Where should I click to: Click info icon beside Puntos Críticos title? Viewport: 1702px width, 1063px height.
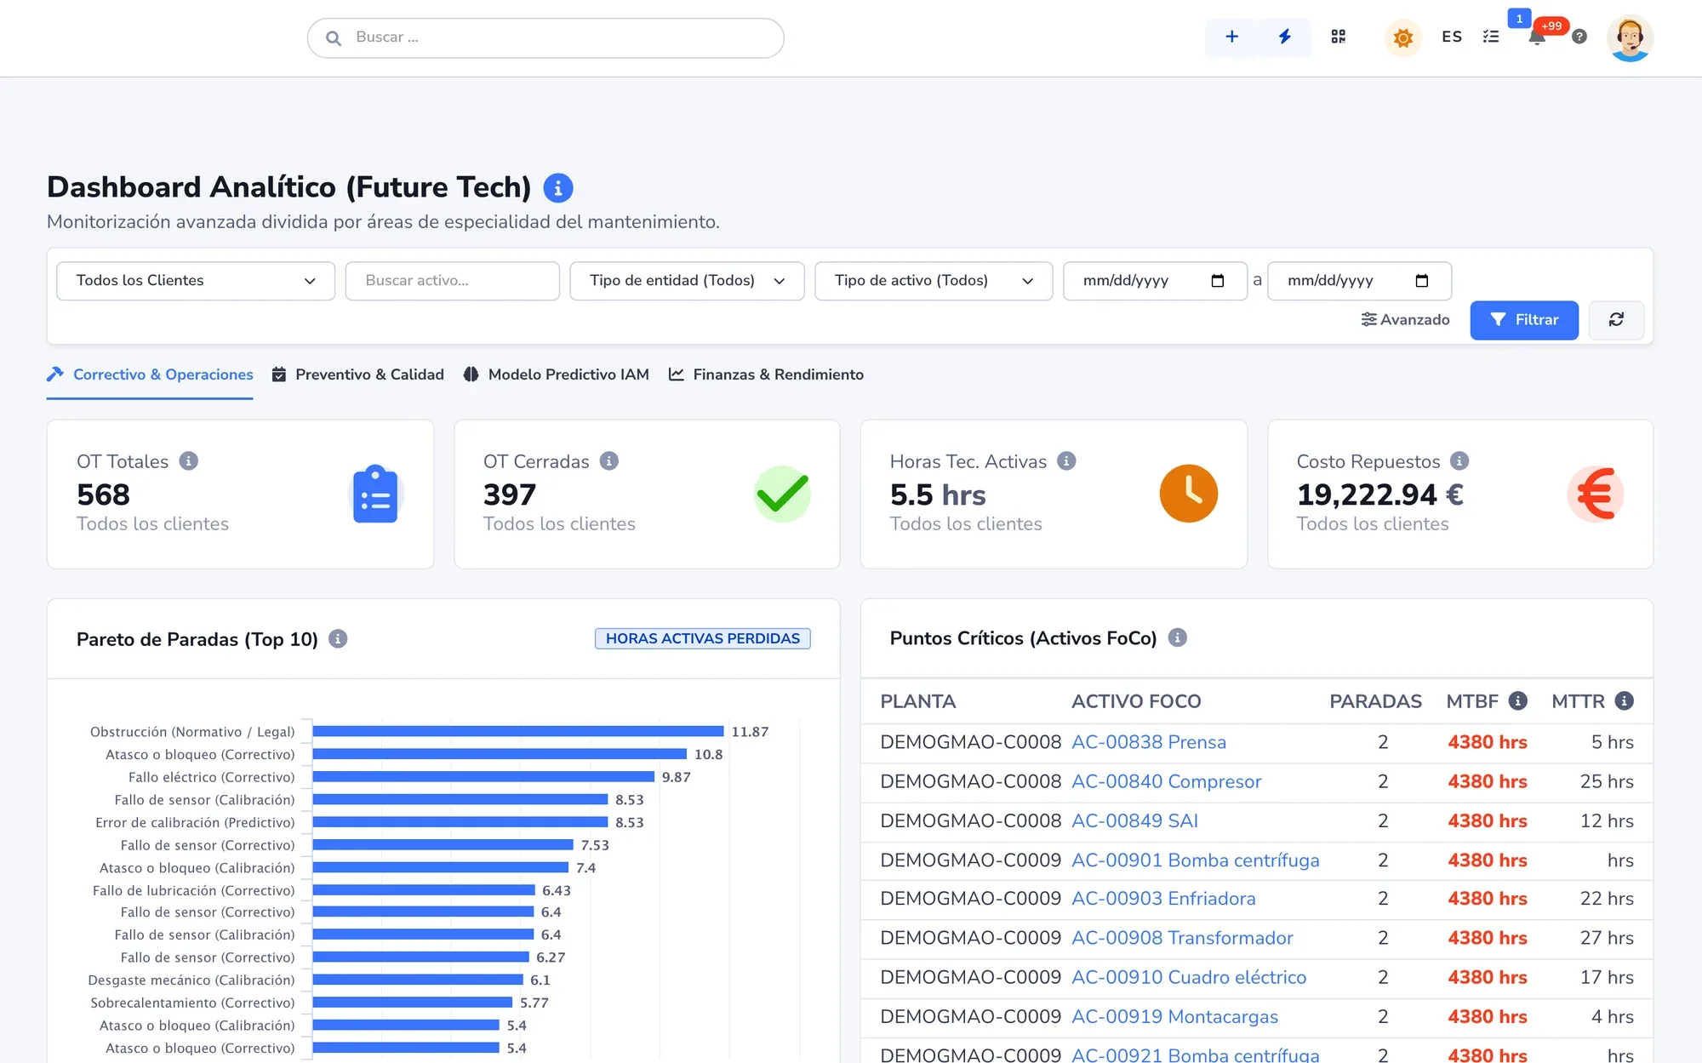click(x=1177, y=637)
